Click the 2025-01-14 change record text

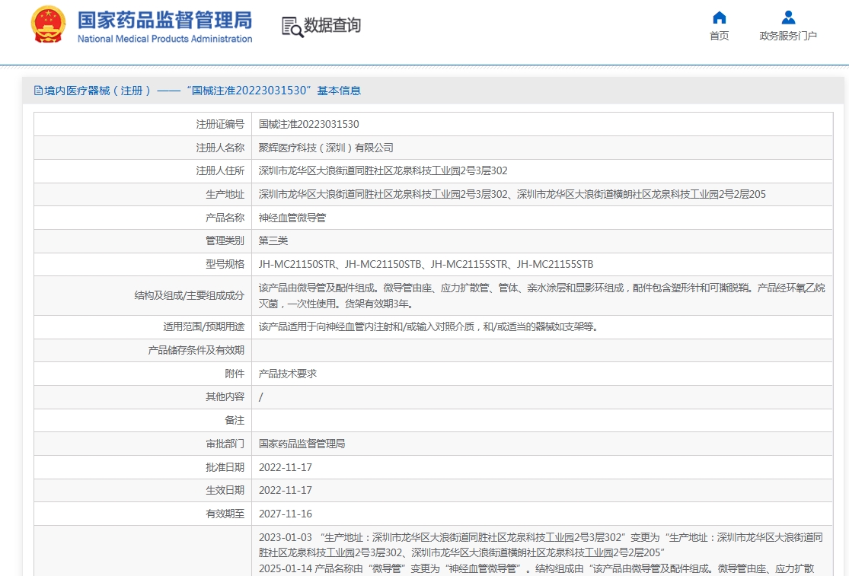536,568
